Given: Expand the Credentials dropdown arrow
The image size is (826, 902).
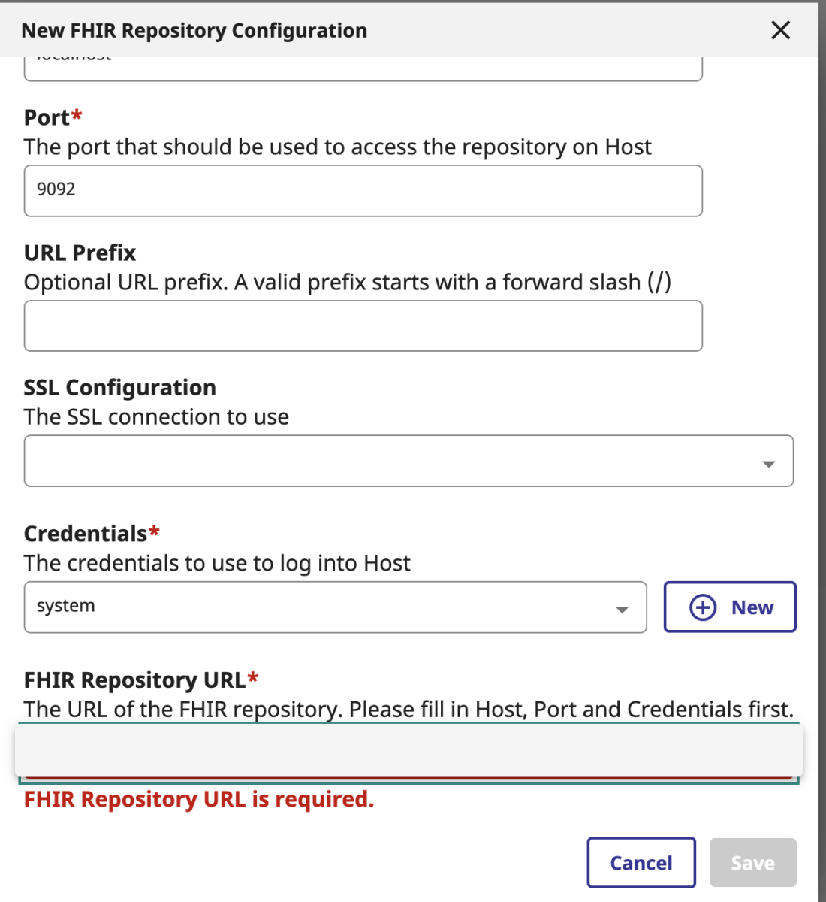Looking at the screenshot, I should (x=622, y=610).
